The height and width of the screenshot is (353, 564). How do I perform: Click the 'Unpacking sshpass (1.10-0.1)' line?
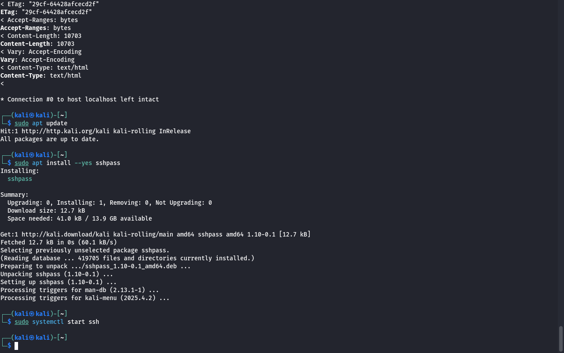pyautogui.click(x=56, y=274)
